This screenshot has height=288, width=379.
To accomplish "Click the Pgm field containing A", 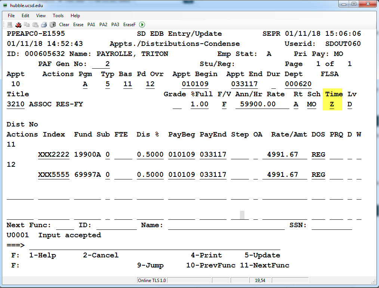I will pyautogui.click(x=85, y=84).
